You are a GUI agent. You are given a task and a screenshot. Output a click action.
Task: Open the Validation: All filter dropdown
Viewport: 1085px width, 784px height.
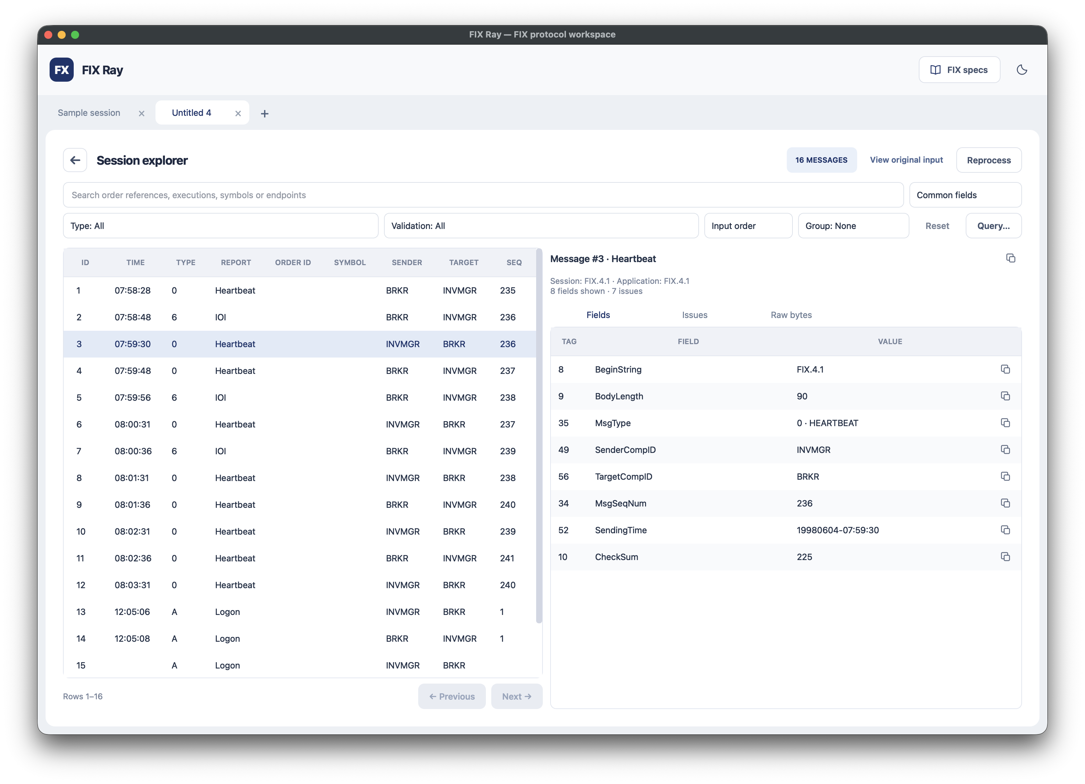[x=541, y=226]
